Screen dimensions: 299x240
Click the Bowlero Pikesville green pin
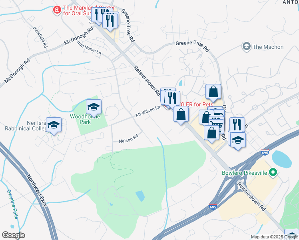(273, 173)
